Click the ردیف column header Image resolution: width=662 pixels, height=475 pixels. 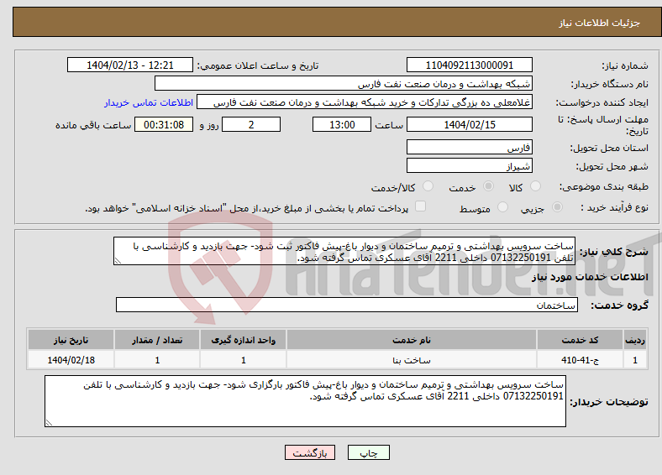(x=635, y=340)
